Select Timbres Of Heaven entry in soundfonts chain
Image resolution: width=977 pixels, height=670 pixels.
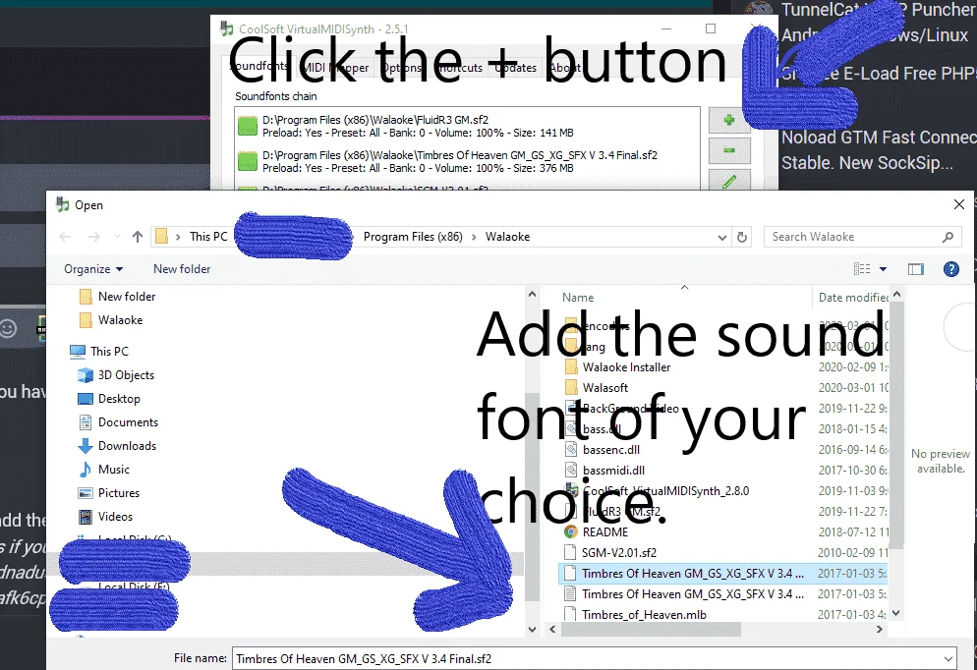tap(467, 161)
